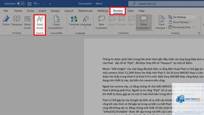The height and width of the screenshot is (115, 204).
Task: Switch to the Home tab
Action: coord(18,11)
